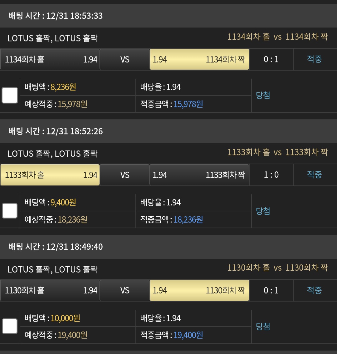This screenshot has width=337, height=354.
Task: Tick the checkbox beside the 9,400원 bet
Action: click(10, 211)
